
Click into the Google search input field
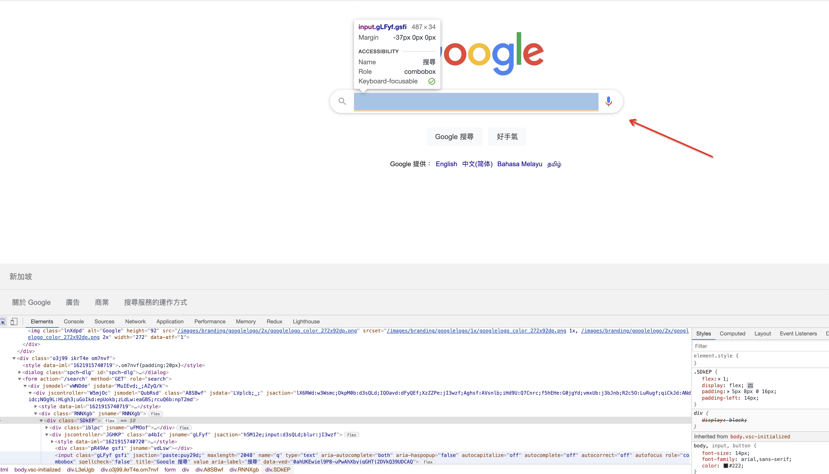coord(476,102)
